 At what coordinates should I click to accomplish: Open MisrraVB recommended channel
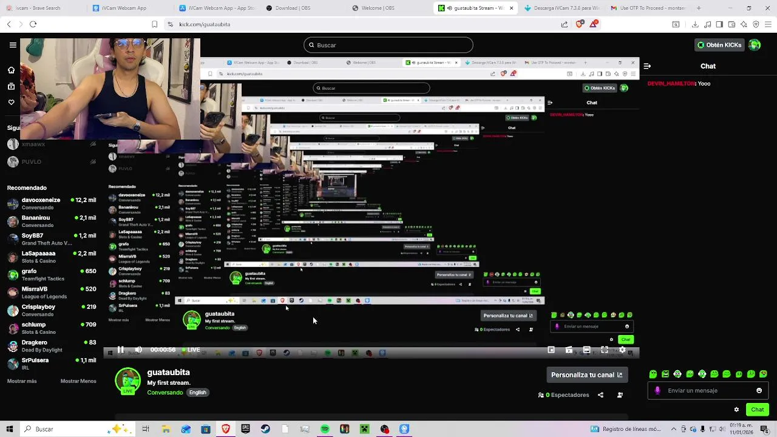pyautogui.click(x=52, y=293)
